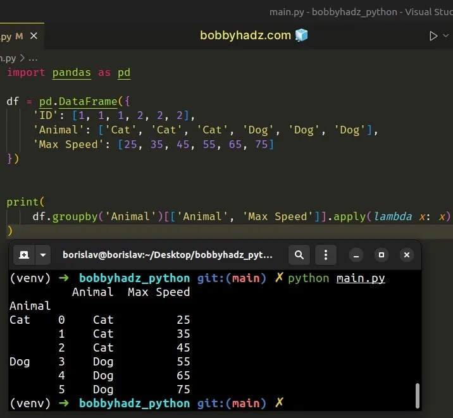The width and height of the screenshot is (453, 418).
Task: Click the breadcrumb ellipsis after main.py
Action: [x=33, y=59]
